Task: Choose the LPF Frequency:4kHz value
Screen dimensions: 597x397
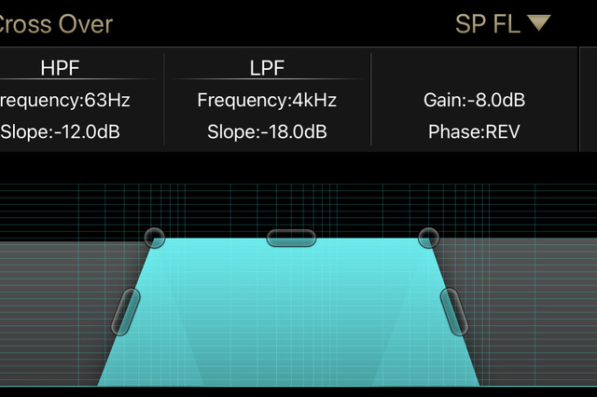Action: coord(267,101)
